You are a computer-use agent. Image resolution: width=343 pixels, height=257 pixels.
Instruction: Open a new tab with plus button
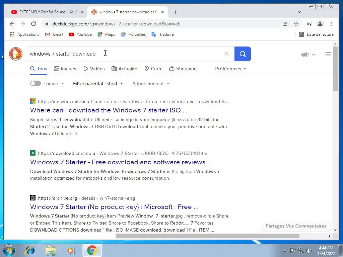[x=175, y=12]
